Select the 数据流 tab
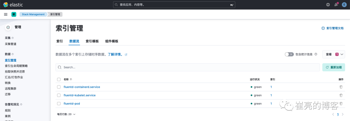 74,41
